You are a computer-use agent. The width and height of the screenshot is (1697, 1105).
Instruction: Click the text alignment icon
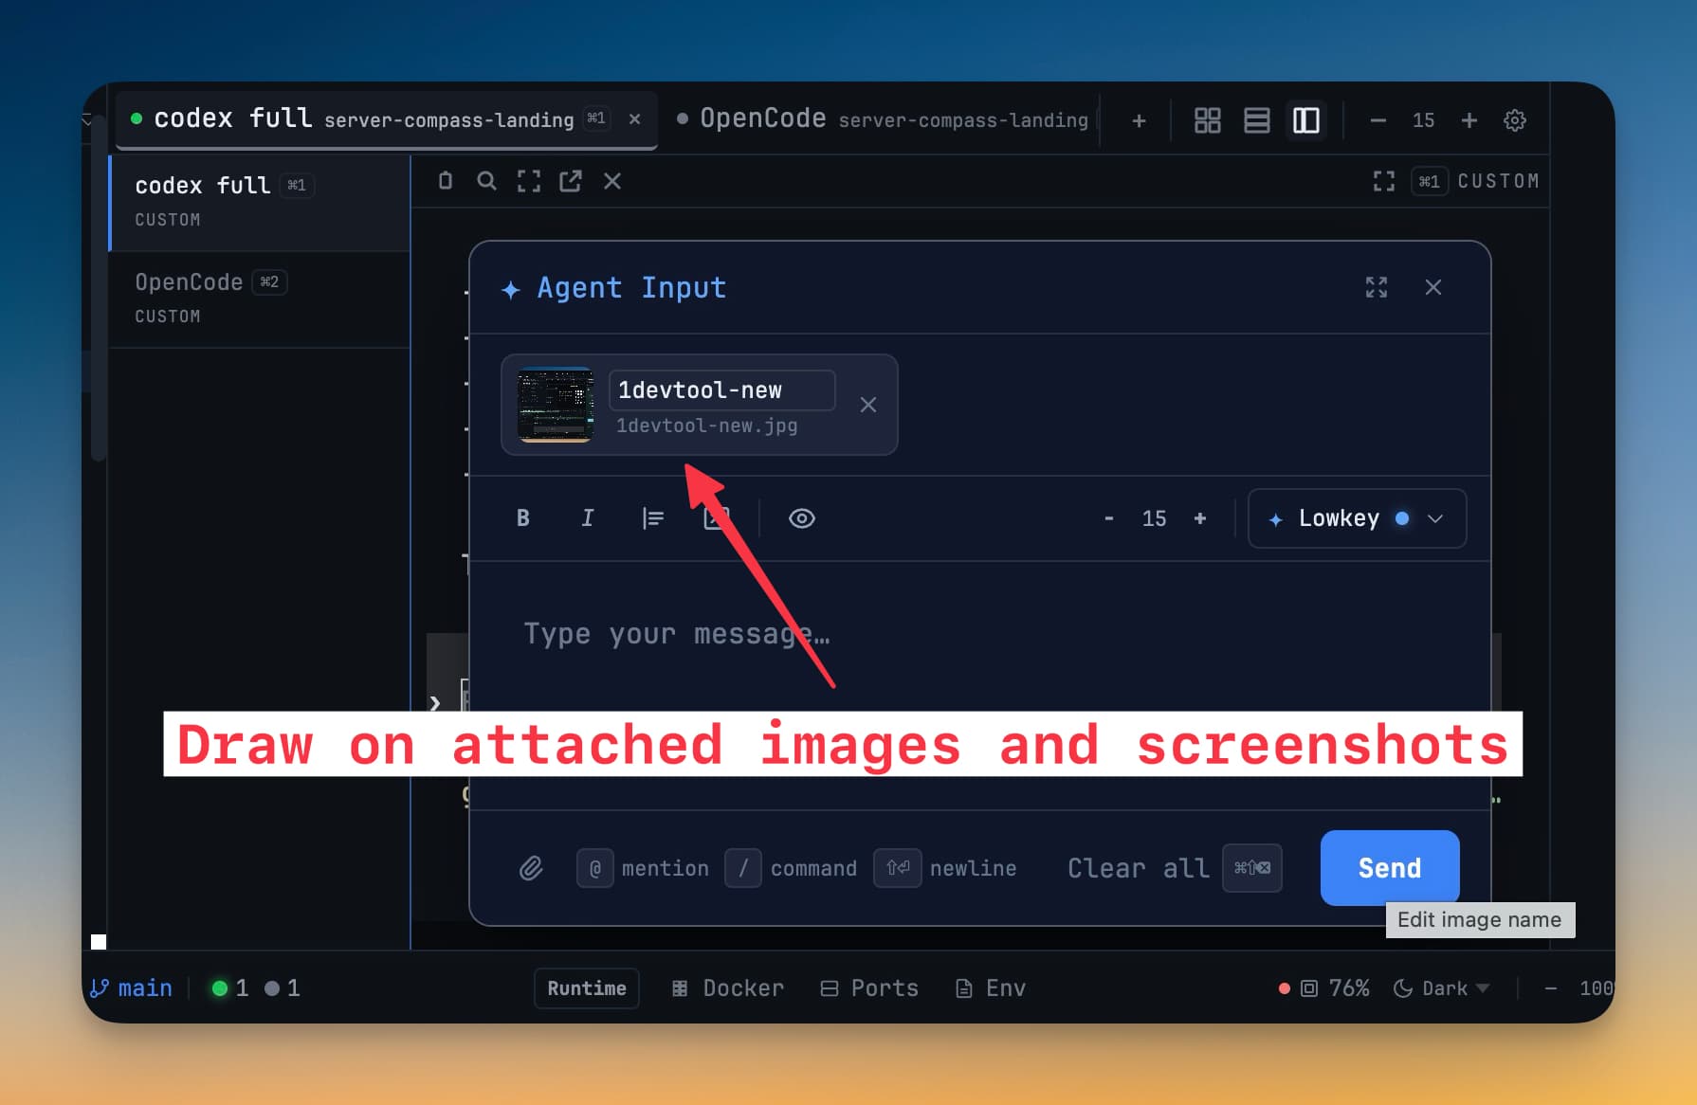652,517
